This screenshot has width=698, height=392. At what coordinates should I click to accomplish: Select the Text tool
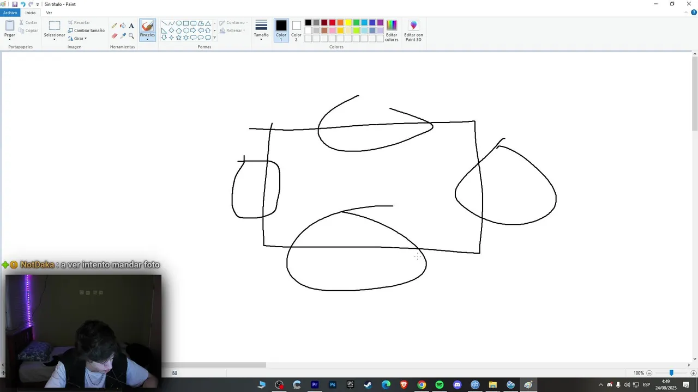[x=131, y=26]
